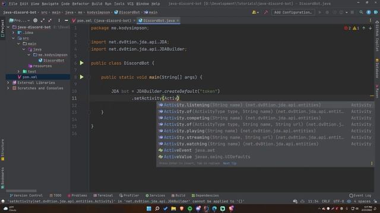Click the Search Everywhere magnifier icon
The width and height of the screenshot is (380, 213).
click(361, 12)
